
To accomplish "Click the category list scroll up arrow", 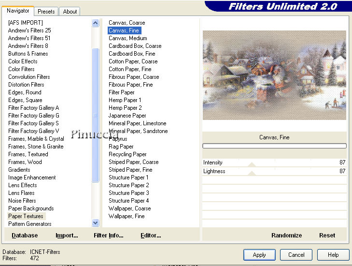I will [x=96, y=23].
